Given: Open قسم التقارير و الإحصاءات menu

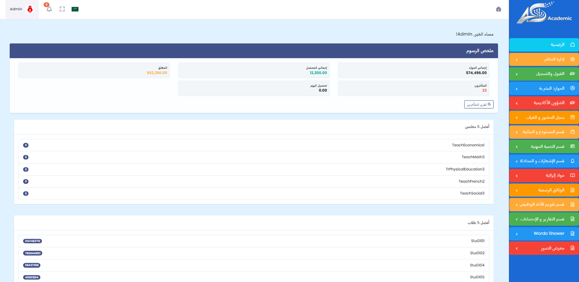Looking at the screenshot, I should (x=544, y=219).
